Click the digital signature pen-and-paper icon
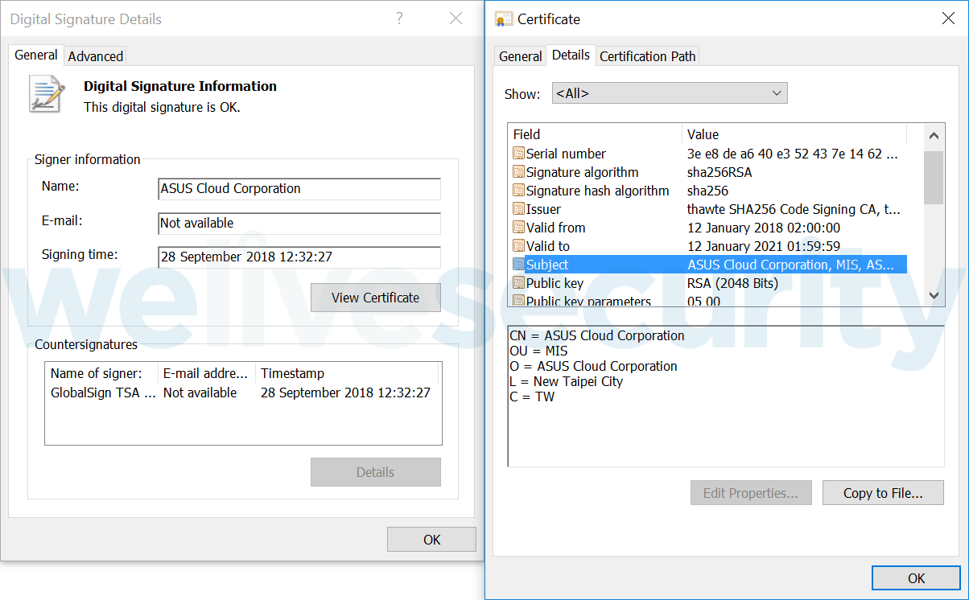This screenshot has height=600, width=969. (46, 93)
